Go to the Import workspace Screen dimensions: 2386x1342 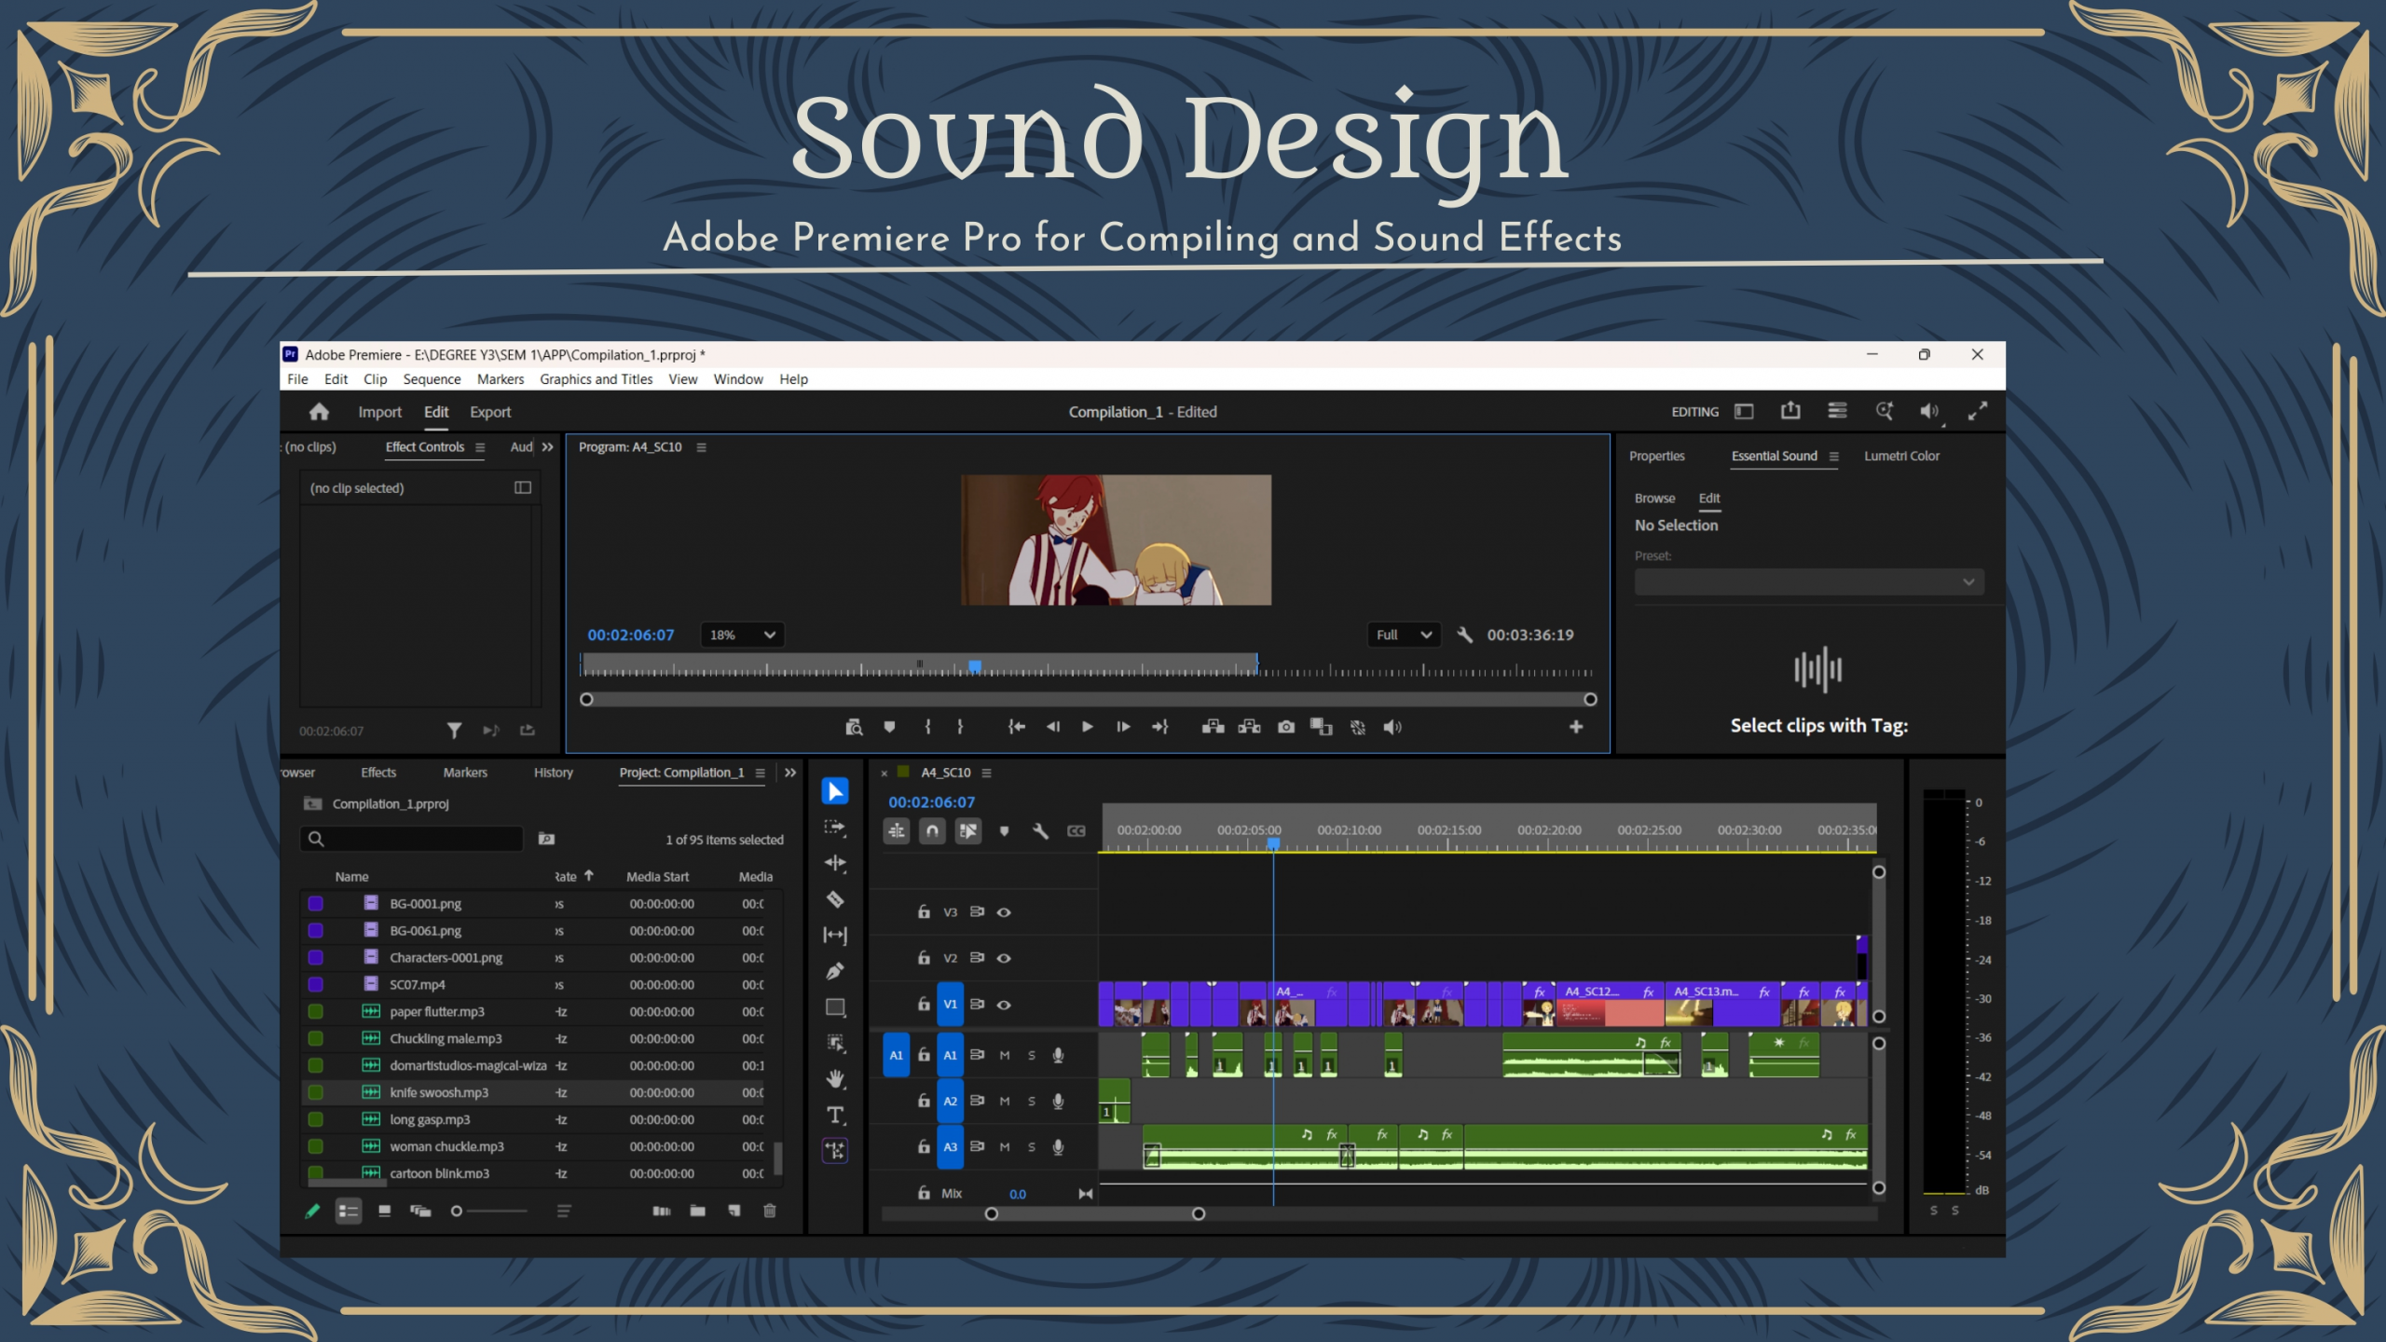(379, 412)
